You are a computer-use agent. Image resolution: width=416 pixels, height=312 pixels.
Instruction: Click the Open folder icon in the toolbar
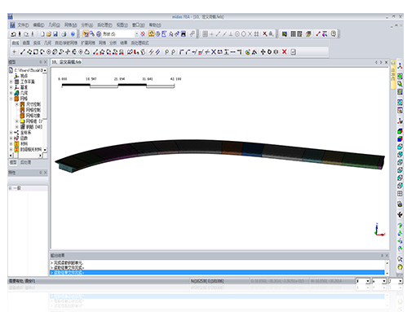pos(49,34)
